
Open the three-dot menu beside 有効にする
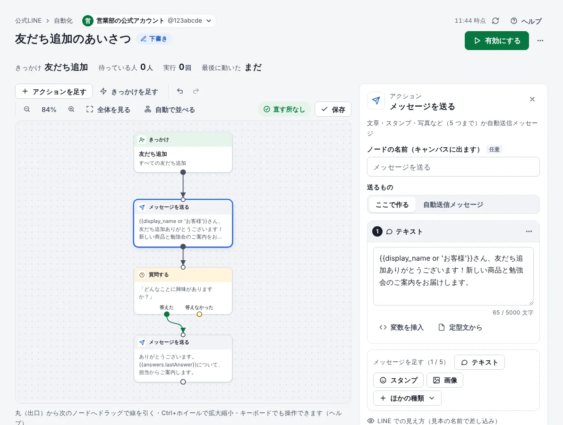coord(540,41)
